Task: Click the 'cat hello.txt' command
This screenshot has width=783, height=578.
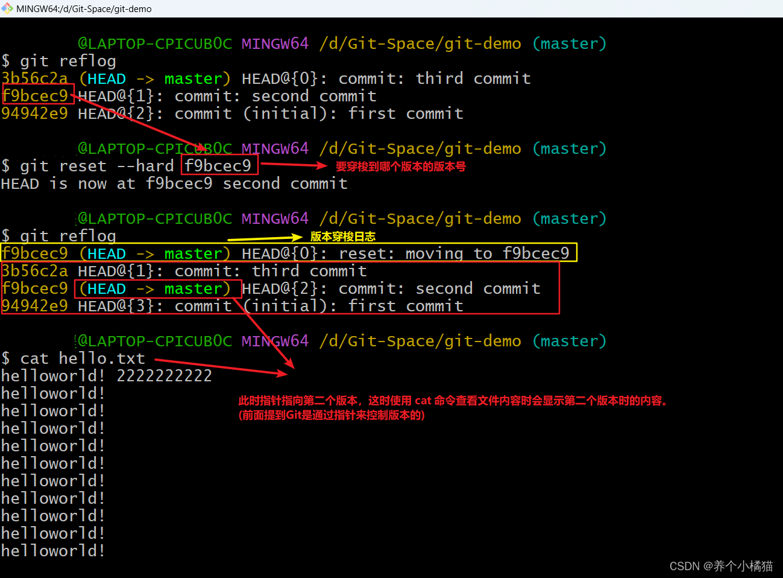Action: tap(83, 359)
